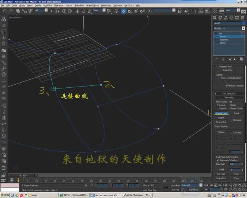
Task: Open the Modifier List dropdown
Action: 244,28
